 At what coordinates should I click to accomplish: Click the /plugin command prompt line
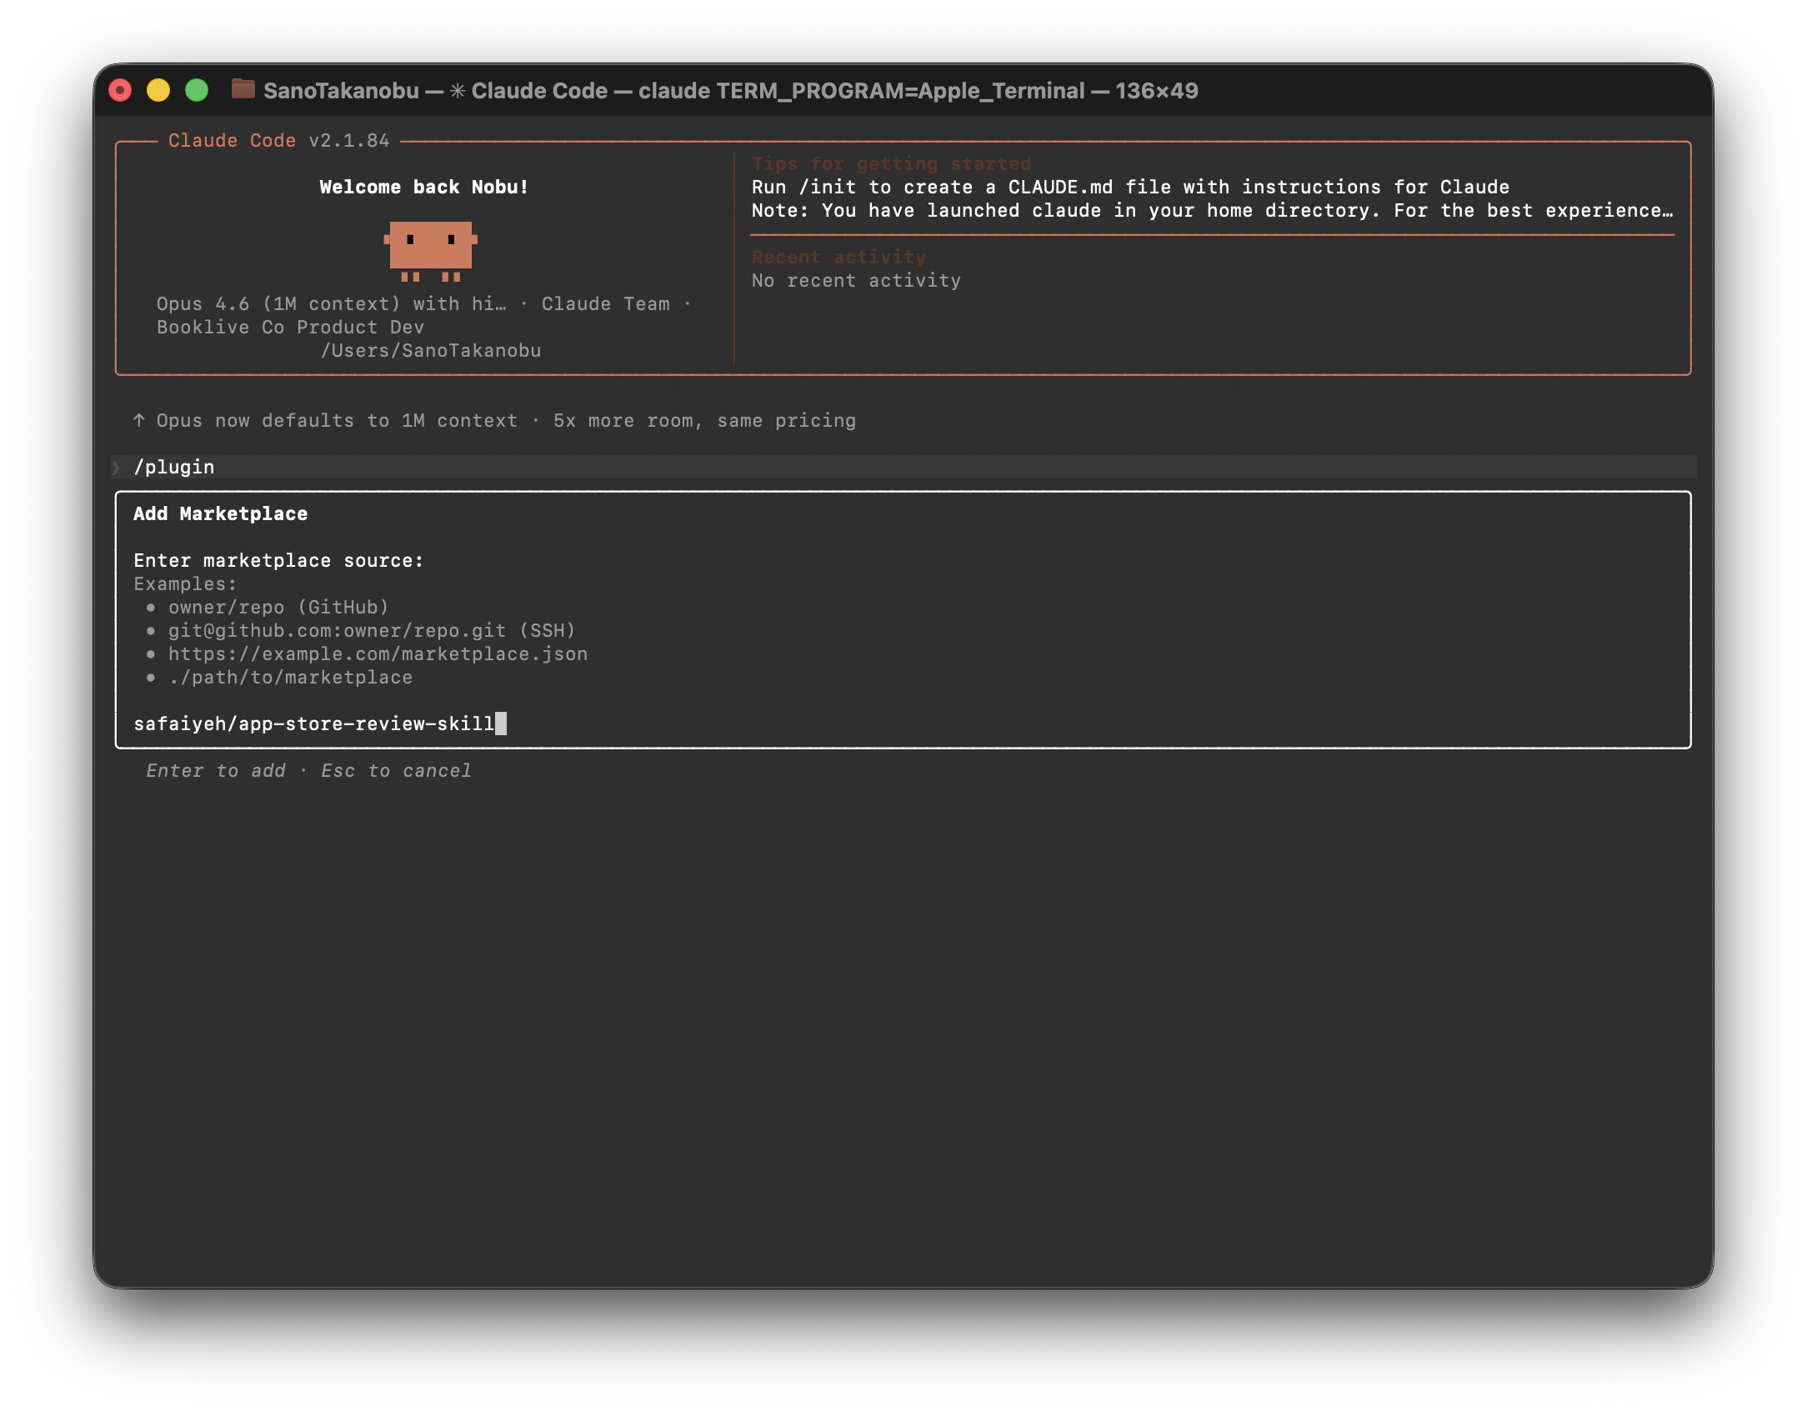point(903,467)
